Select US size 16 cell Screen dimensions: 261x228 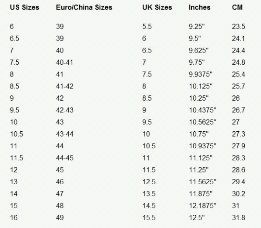tap(14, 217)
